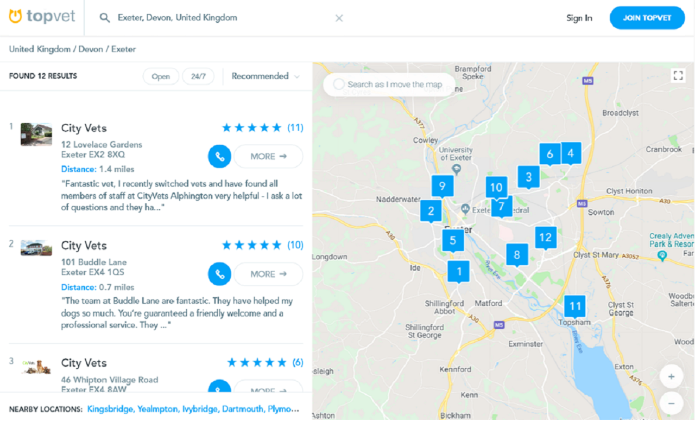This screenshot has width=695, height=423.
Task: Zoom in on the map
Action: coord(672,376)
